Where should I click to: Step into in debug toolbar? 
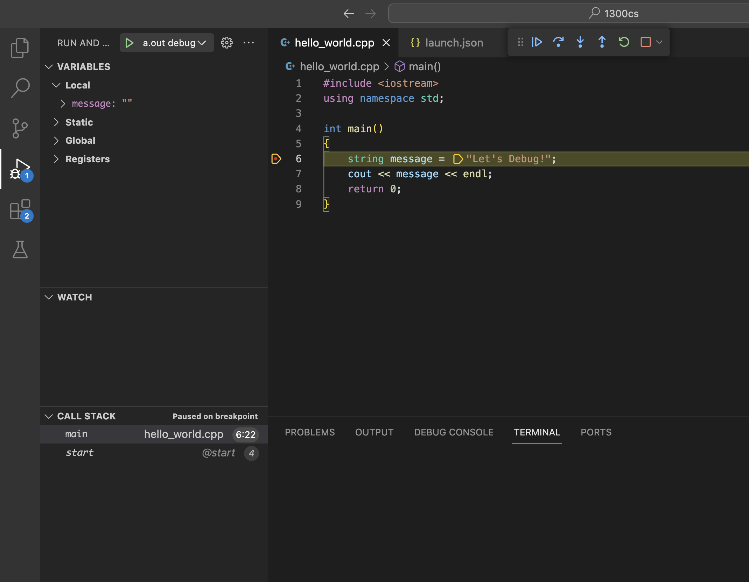coord(580,42)
